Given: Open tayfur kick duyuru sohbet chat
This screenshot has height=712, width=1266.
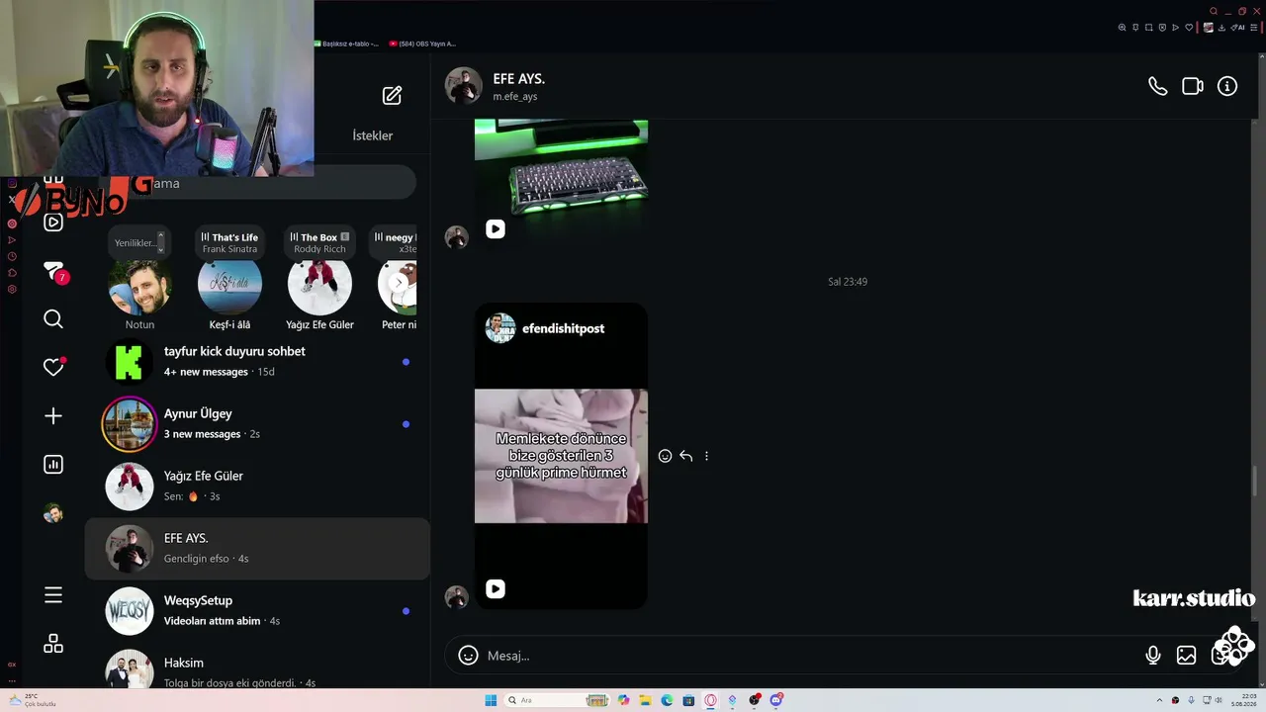Looking at the screenshot, I should click(x=257, y=362).
